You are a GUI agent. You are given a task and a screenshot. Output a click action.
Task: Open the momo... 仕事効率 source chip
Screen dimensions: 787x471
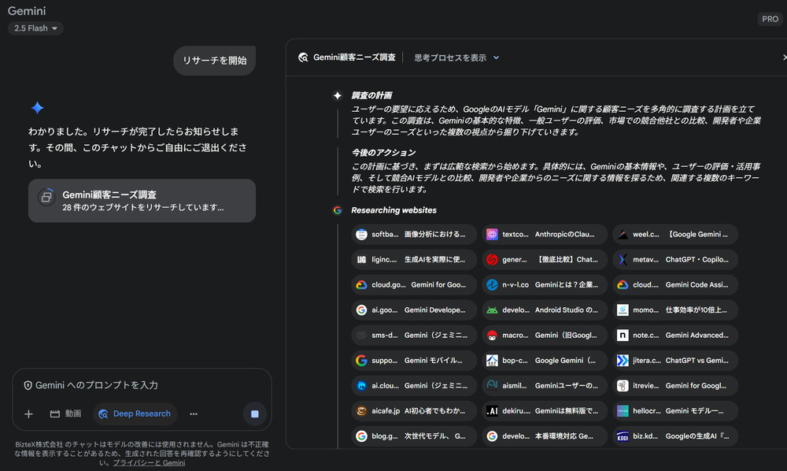click(675, 310)
